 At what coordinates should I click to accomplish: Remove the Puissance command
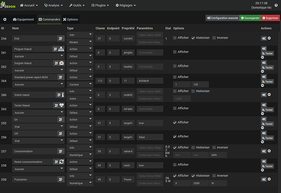click(x=269, y=179)
